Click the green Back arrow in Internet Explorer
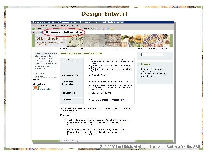209x156 pixels. 33,29
